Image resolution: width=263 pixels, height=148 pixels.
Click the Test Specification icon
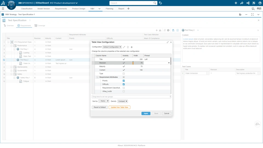point(4,20)
